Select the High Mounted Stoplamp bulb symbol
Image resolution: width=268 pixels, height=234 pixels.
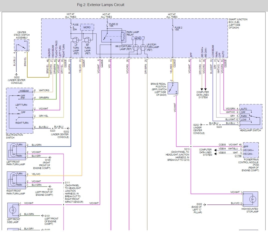pyautogui.click(x=252, y=199)
